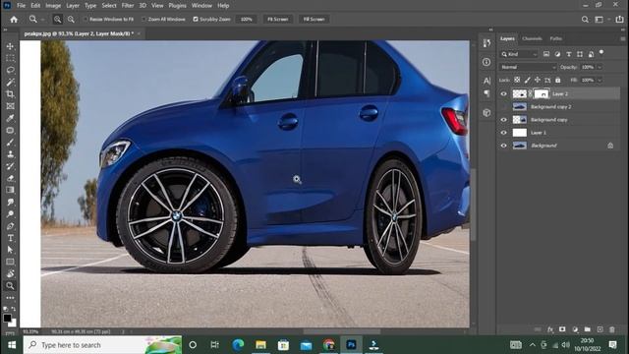The height and width of the screenshot is (354, 629).
Task: Switch to the Channels tab
Action: [533, 38]
